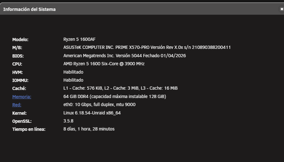The width and height of the screenshot is (284, 162).
Task: Click 'eth0: 10 Gbps, full duplex, mtu 9000'
Action: click(x=99, y=104)
